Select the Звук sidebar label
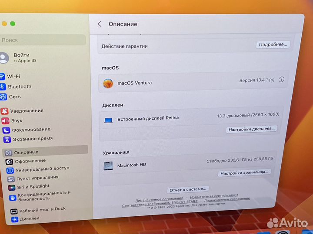The height and width of the screenshot is (234, 313). click(x=17, y=120)
